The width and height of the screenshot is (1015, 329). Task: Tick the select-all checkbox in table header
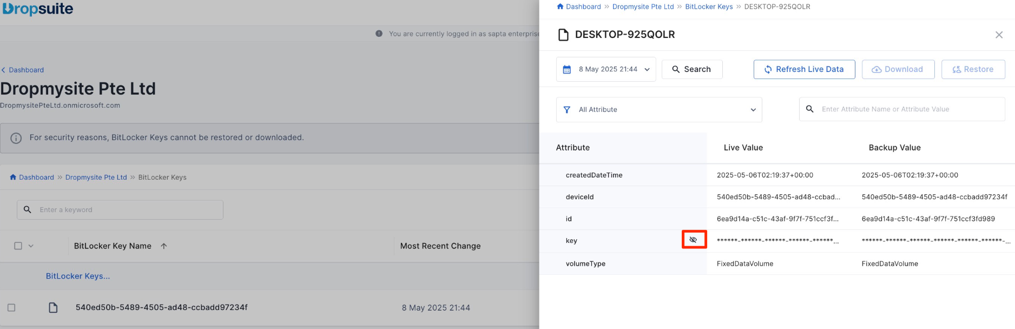pyautogui.click(x=18, y=246)
